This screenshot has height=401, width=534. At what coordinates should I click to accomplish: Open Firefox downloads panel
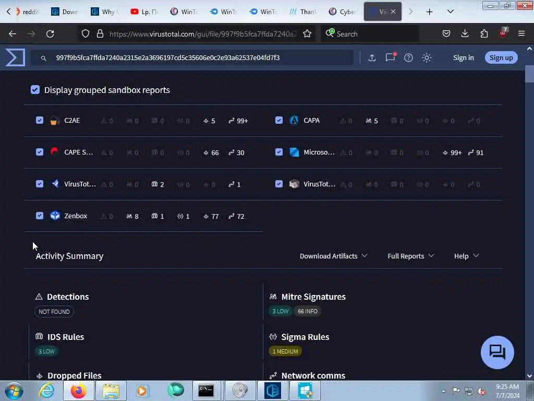[465, 33]
